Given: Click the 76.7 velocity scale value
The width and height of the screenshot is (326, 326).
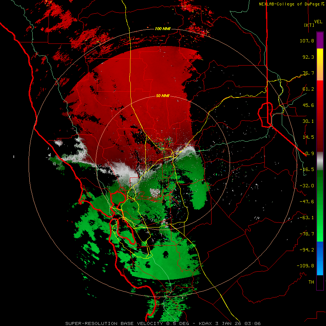Looking at the screenshot, I should click(x=308, y=73).
